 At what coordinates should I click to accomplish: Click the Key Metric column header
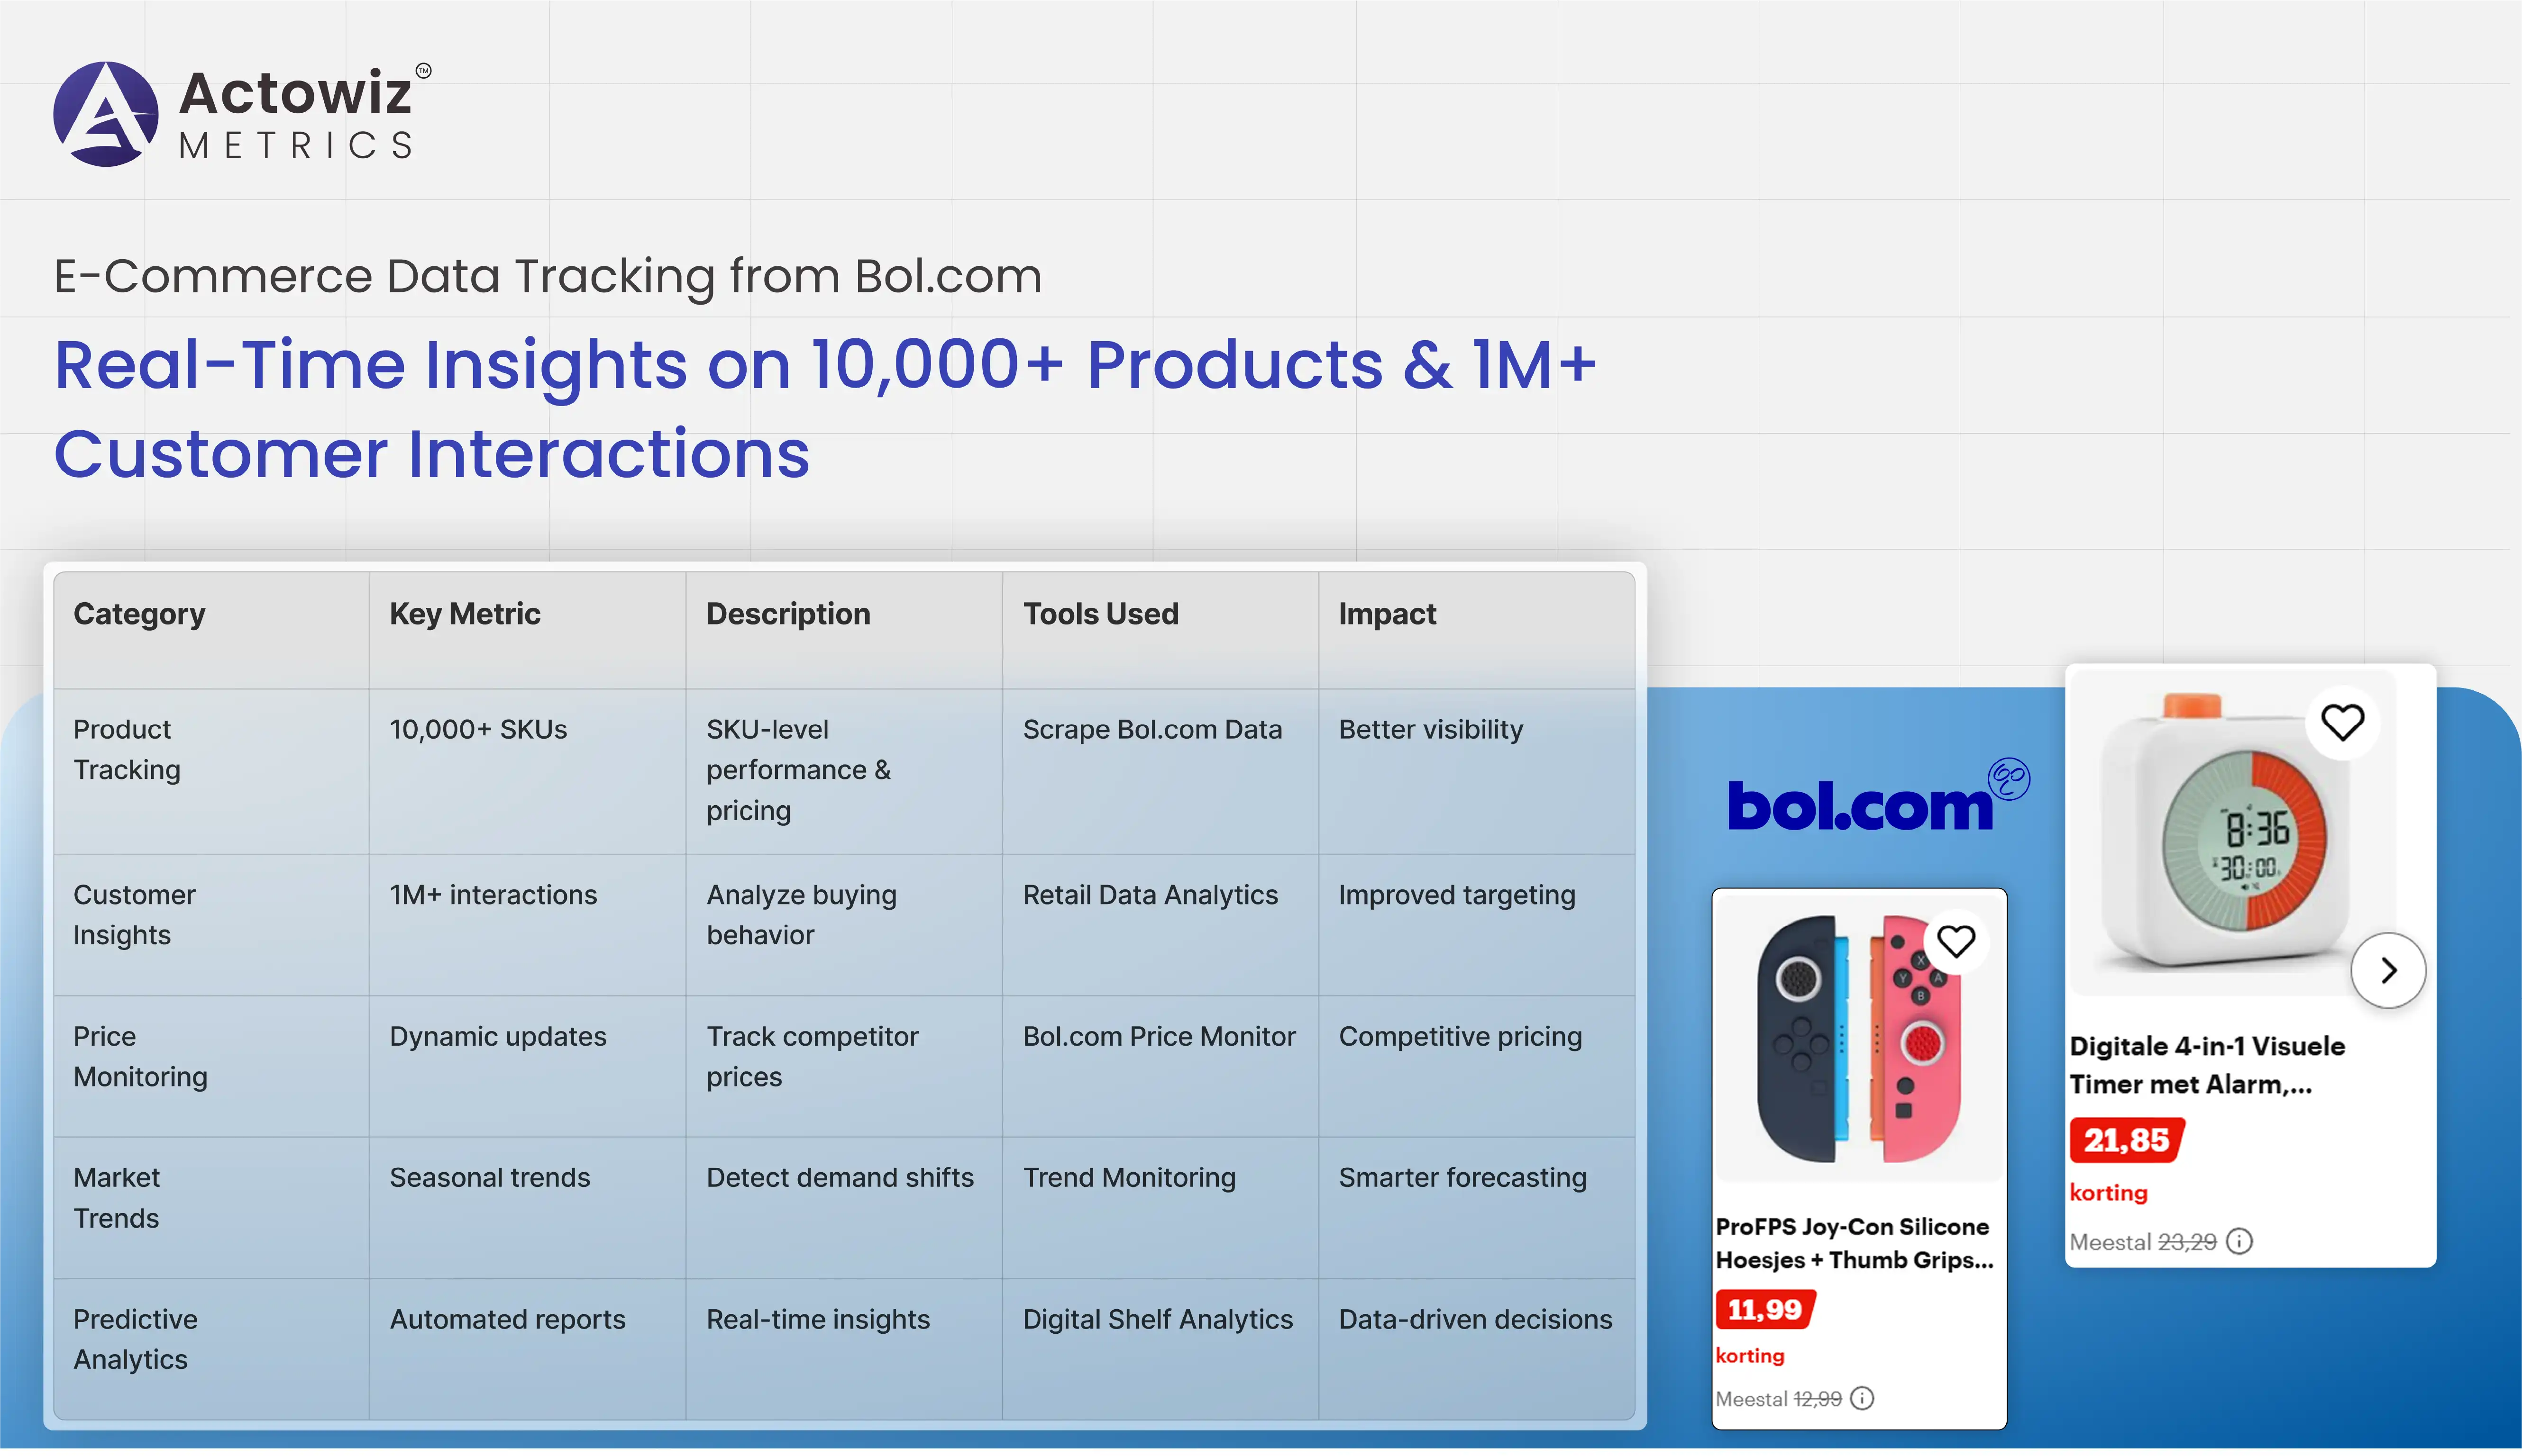[464, 614]
